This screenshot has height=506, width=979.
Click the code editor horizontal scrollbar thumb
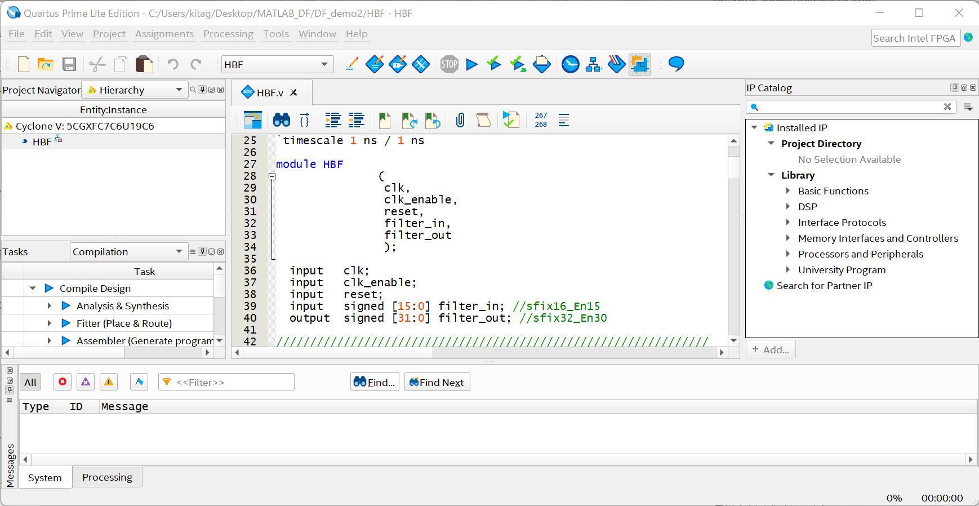tap(338, 353)
